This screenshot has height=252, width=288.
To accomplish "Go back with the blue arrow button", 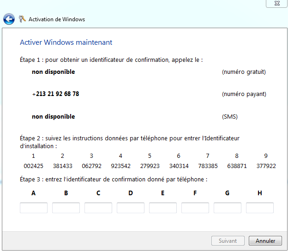I will (9, 19).
